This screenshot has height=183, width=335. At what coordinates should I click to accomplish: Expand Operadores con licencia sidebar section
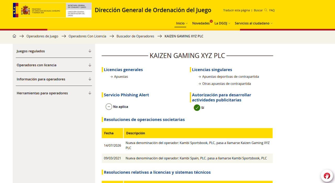(x=54, y=65)
